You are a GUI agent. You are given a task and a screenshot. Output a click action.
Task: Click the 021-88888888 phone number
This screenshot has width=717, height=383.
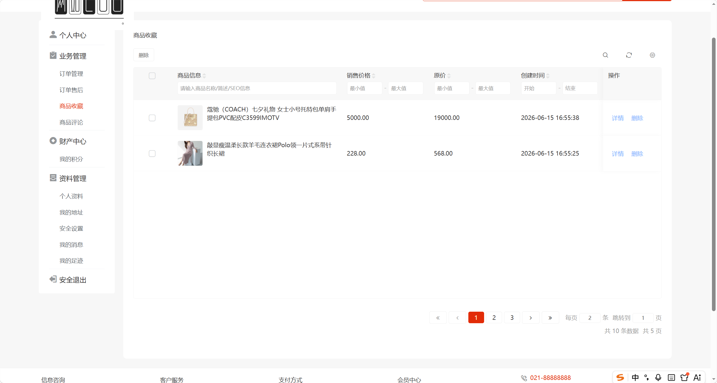(x=550, y=378)
